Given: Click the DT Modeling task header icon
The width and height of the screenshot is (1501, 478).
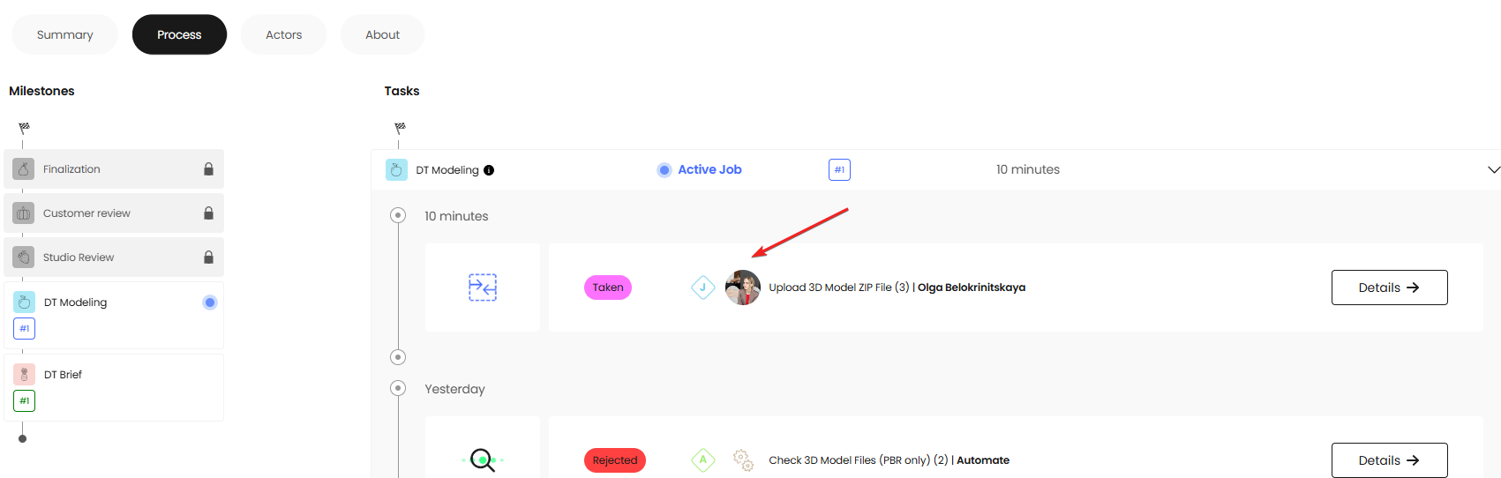Looking at the screenshot, I should (396, 169).
